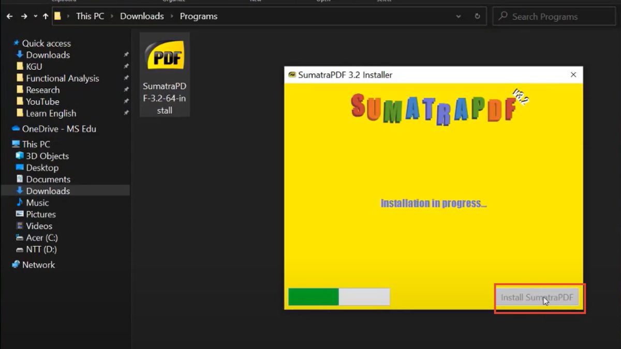
Task: Select the This PC computer icon
Action: [x=16, y=144]
